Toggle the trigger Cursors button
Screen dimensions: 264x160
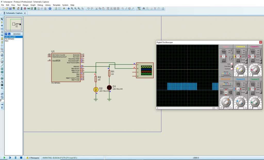(232, 69)
